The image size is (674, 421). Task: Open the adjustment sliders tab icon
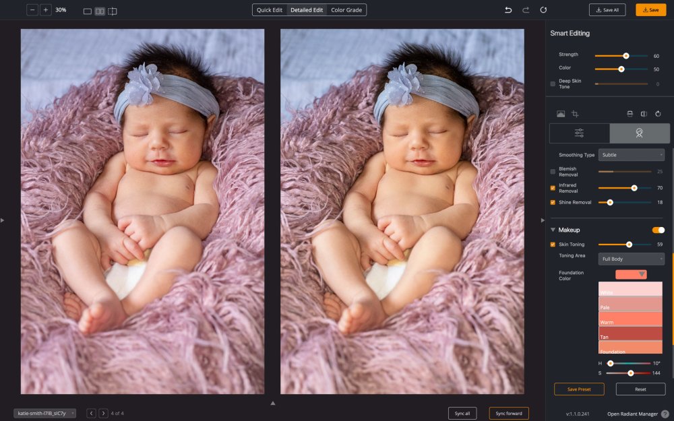point(579,133)
